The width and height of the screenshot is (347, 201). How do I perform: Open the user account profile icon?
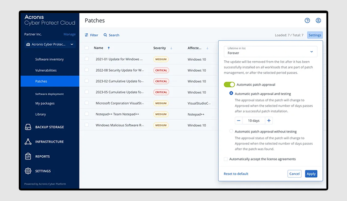point(318,21)
